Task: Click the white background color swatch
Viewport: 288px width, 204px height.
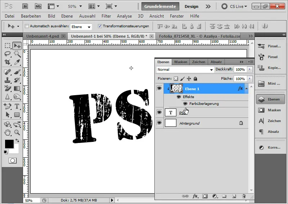Action: (x=16, y=150)
